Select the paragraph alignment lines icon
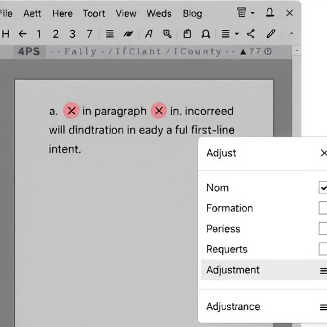The height and width of the screenshot is (327, 327). (110, 34)
